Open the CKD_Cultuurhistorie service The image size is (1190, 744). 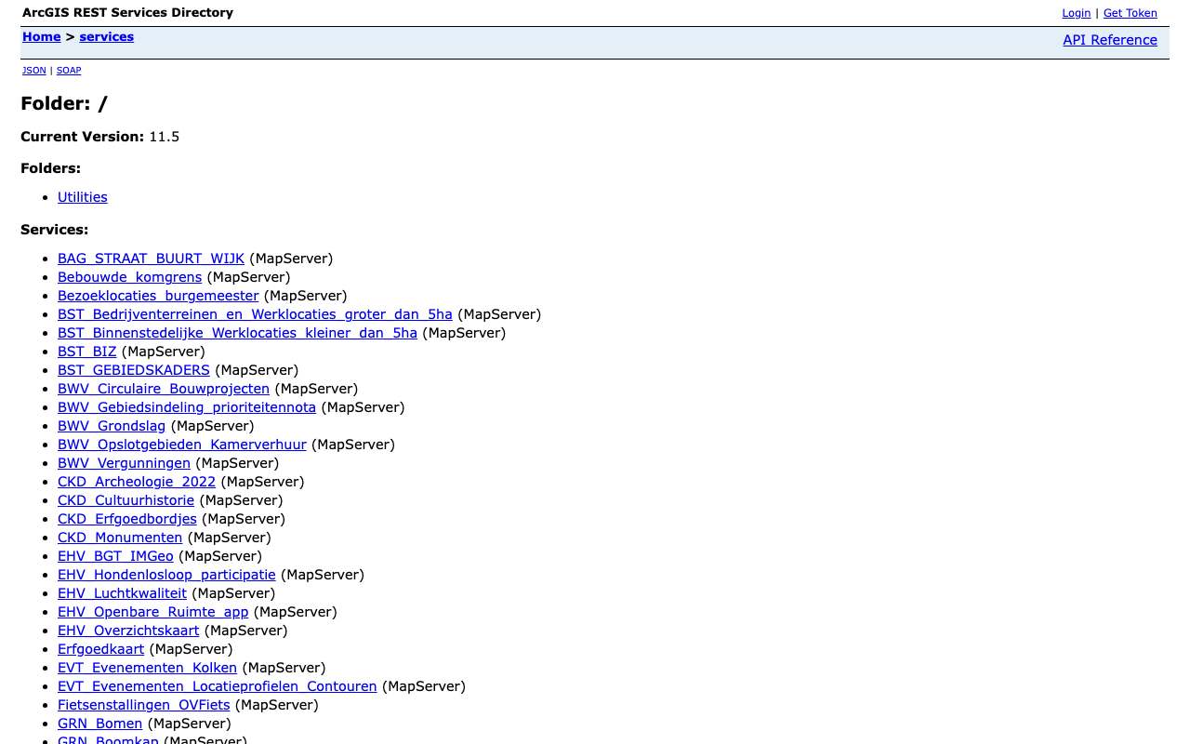(126, 500)
